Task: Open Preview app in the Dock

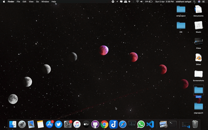Action: click(163, 124)
